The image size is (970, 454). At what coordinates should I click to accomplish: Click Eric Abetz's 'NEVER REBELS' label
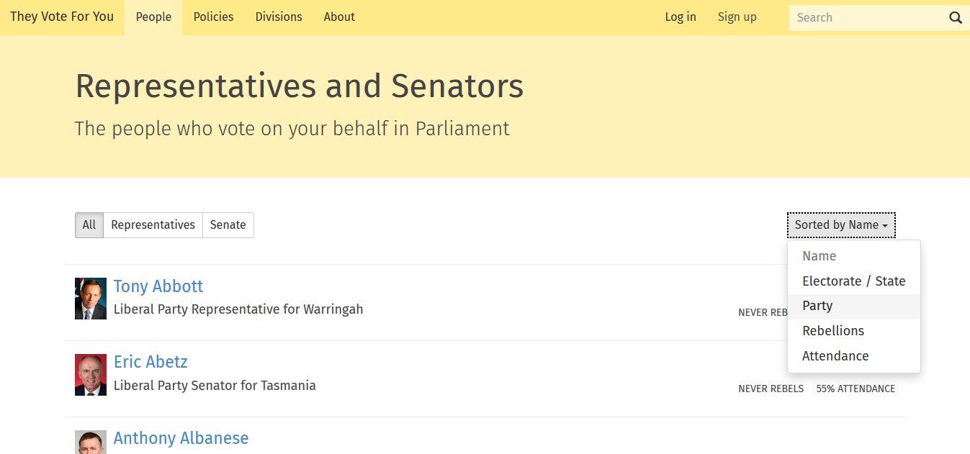point(771,389)
